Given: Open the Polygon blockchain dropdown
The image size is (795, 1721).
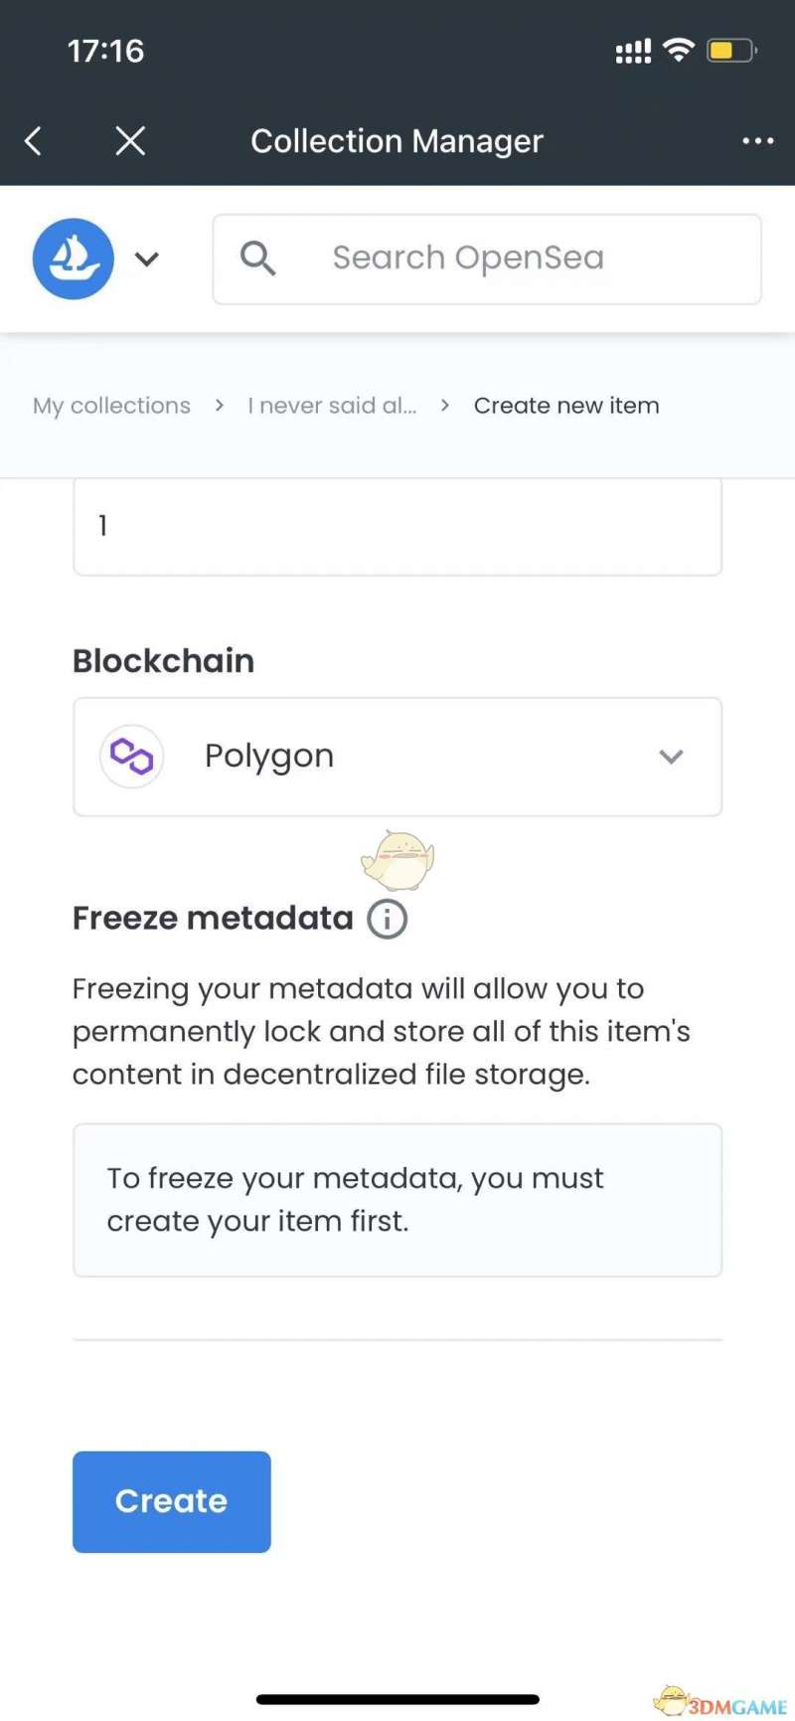Looking at the screenshot, I should [397, 757].
